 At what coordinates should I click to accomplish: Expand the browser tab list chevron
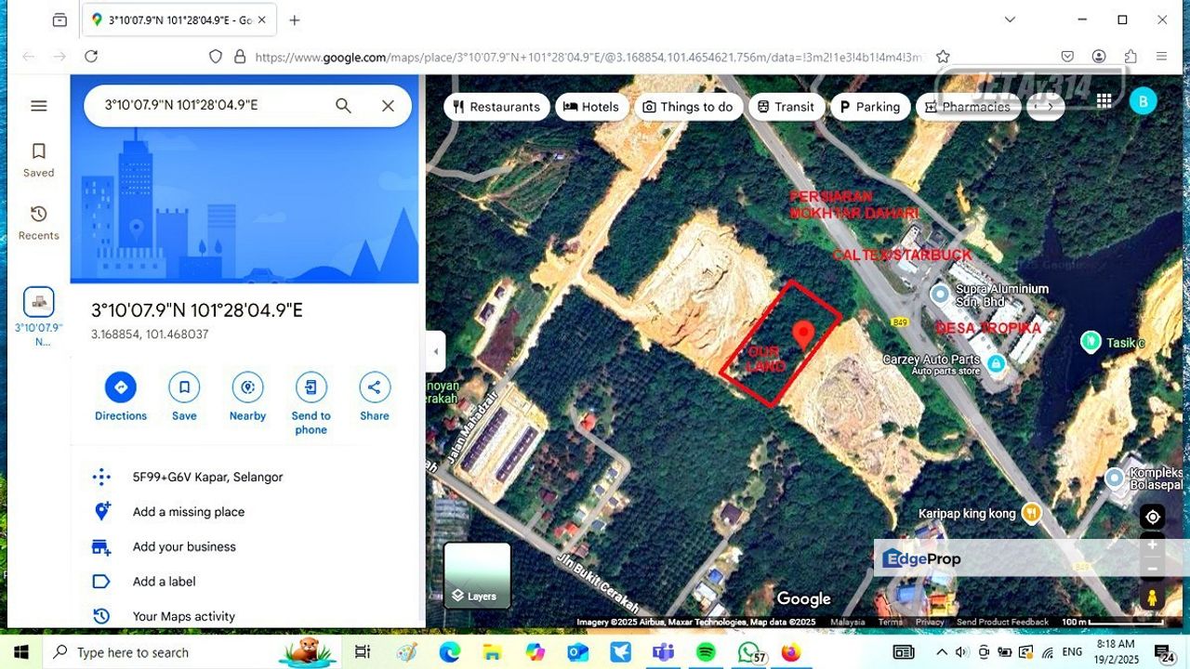(x=1010, y=20)
